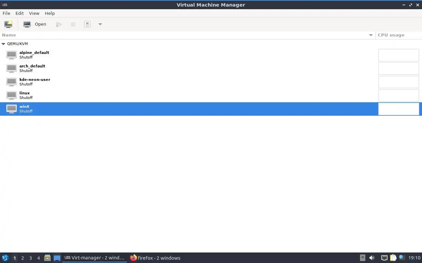The image size is (422, 263).
Task: Close the Virtual Machine Manager window
Action: [x=417, y=5]
